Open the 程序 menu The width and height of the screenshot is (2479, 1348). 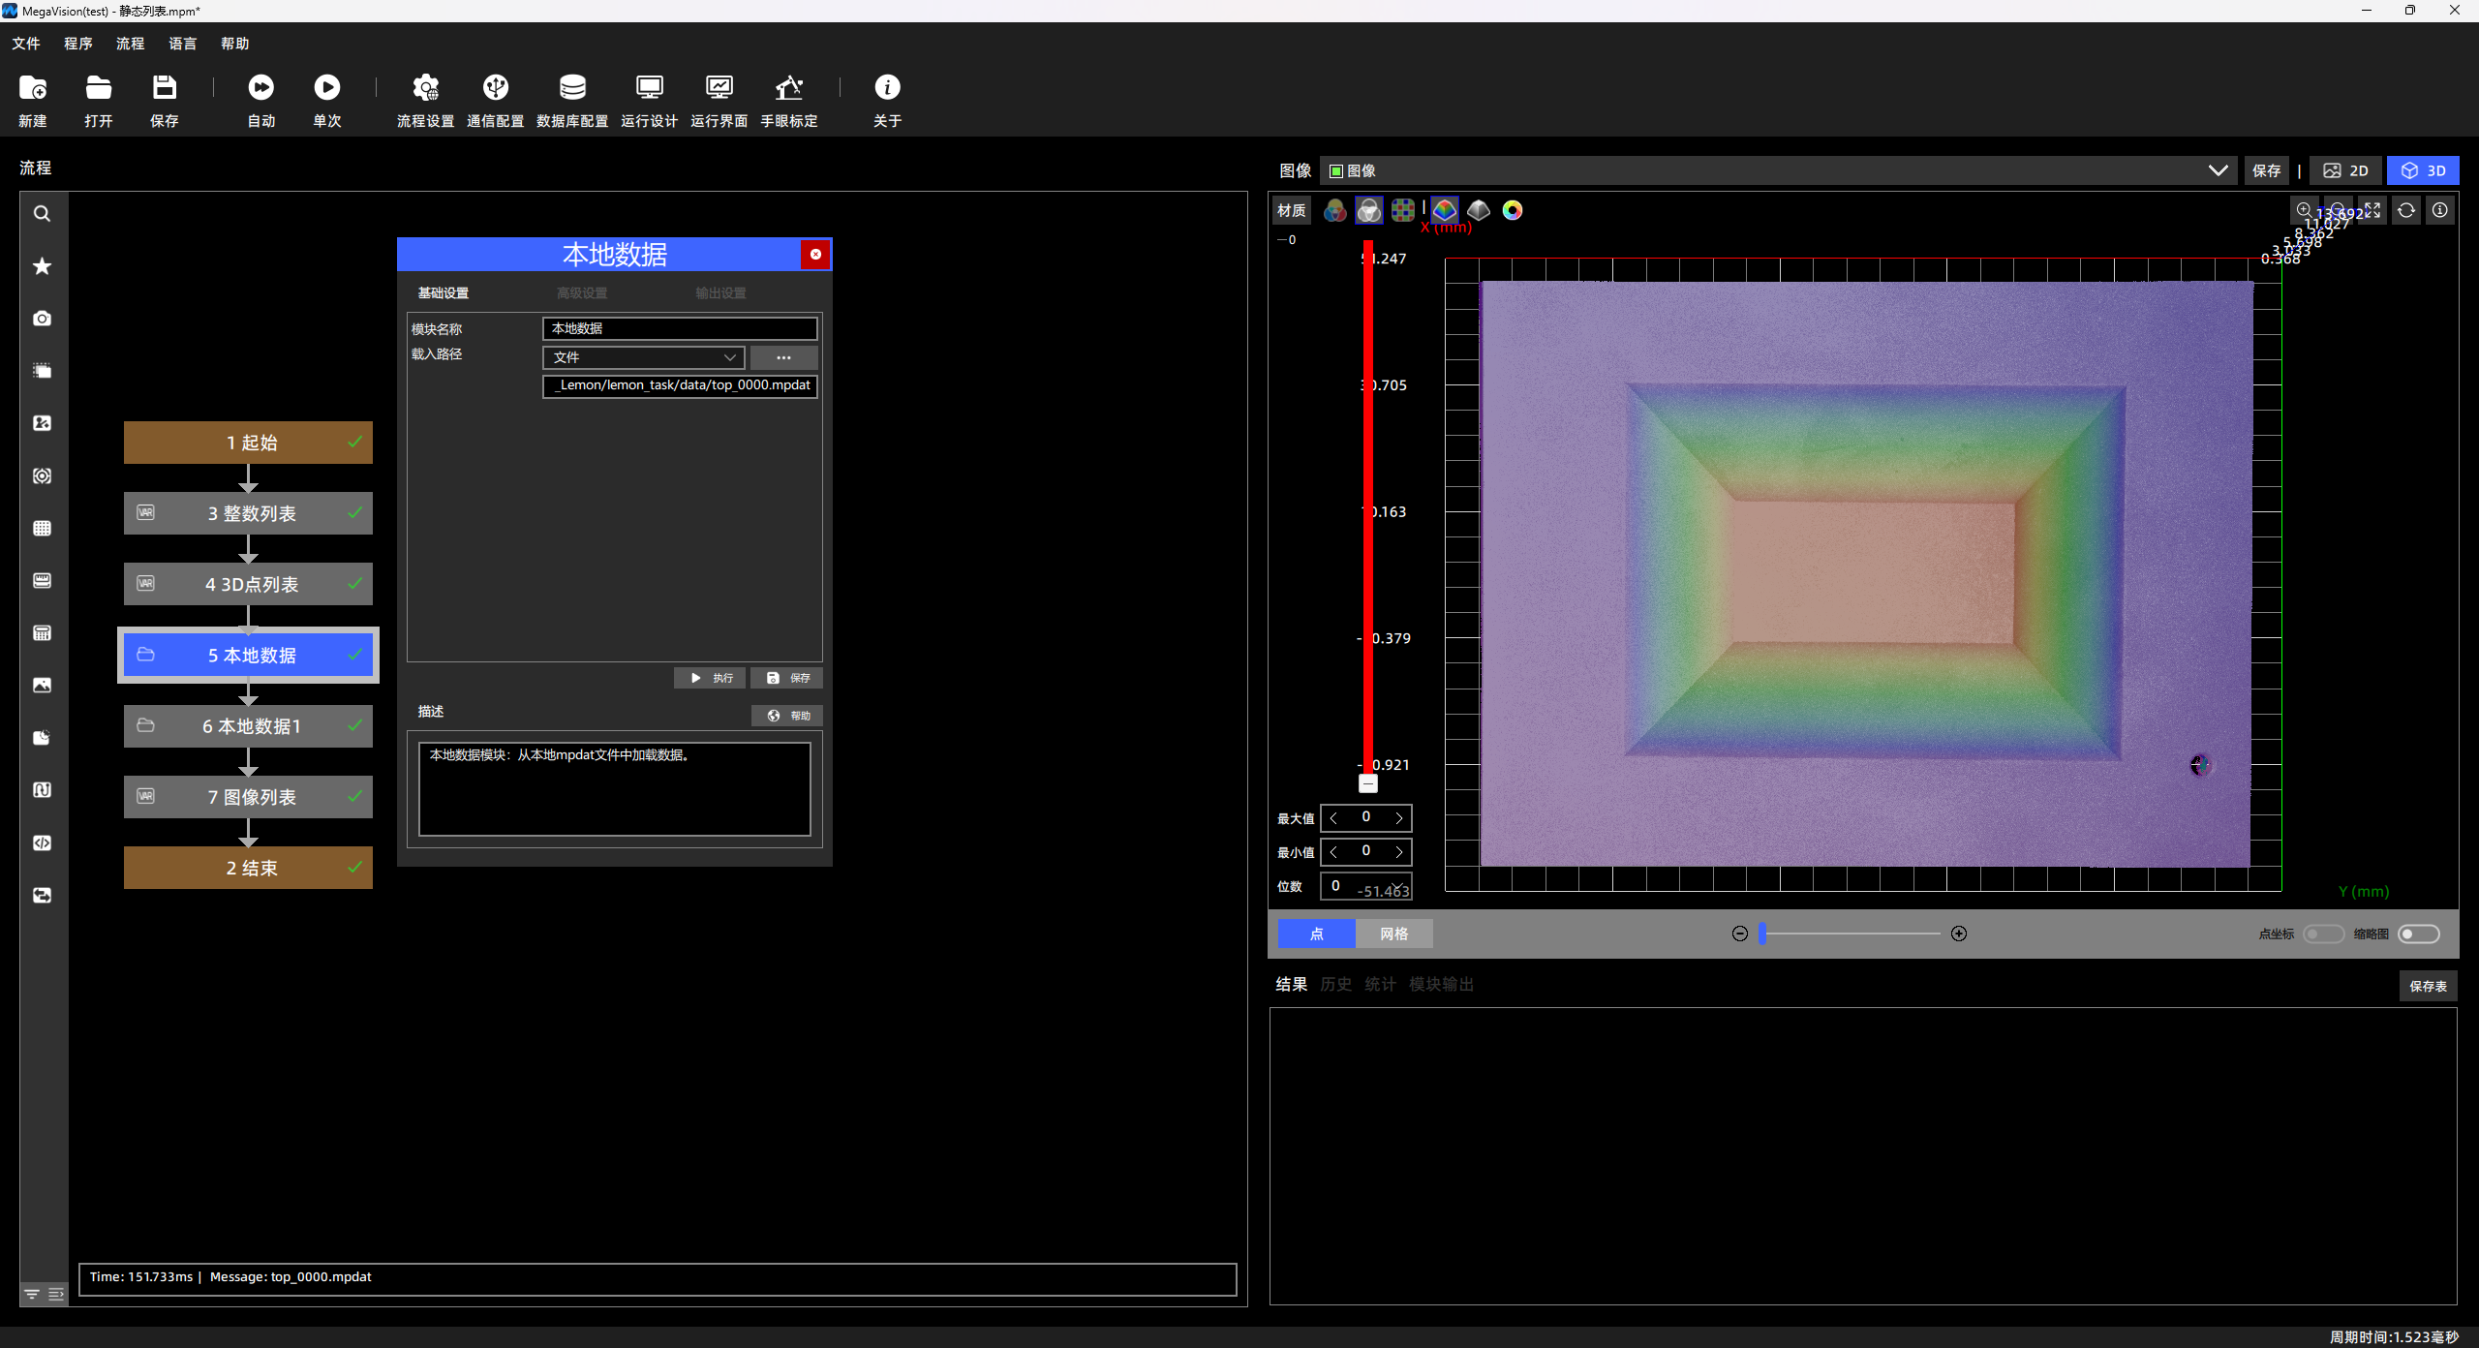(x=78, y=44)
